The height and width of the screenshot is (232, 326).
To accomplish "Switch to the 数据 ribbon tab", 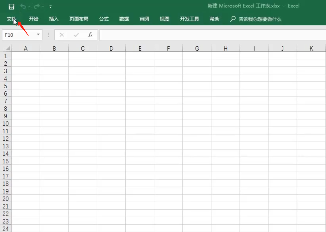I will 124,19.
